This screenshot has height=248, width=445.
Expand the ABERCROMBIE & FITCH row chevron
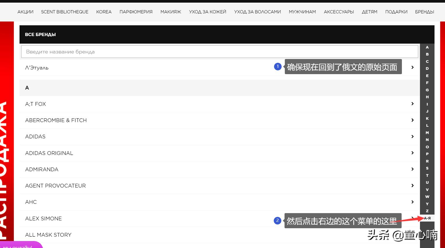pos(412,120)
